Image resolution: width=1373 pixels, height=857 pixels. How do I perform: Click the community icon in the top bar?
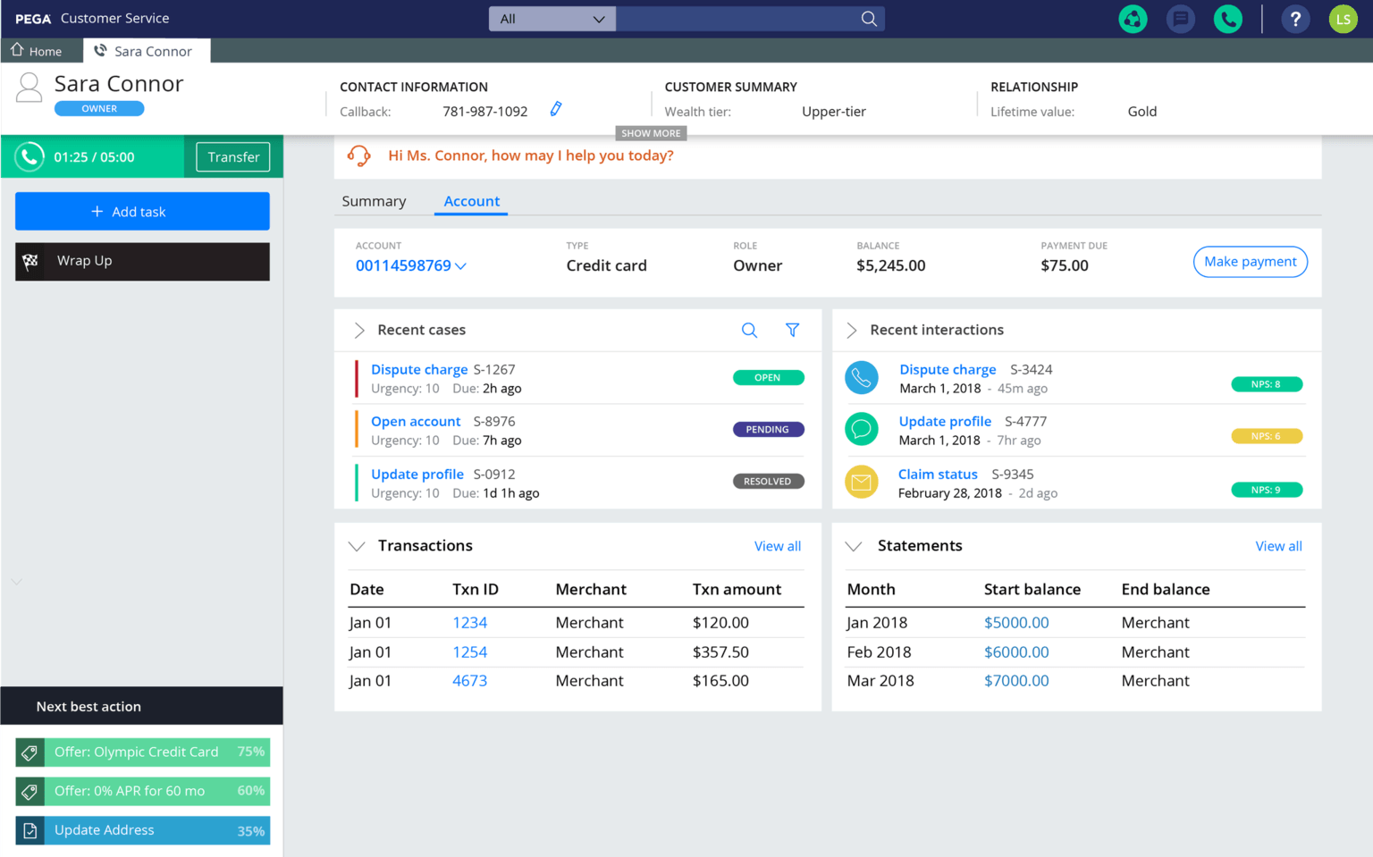[x=1133, y=18]
